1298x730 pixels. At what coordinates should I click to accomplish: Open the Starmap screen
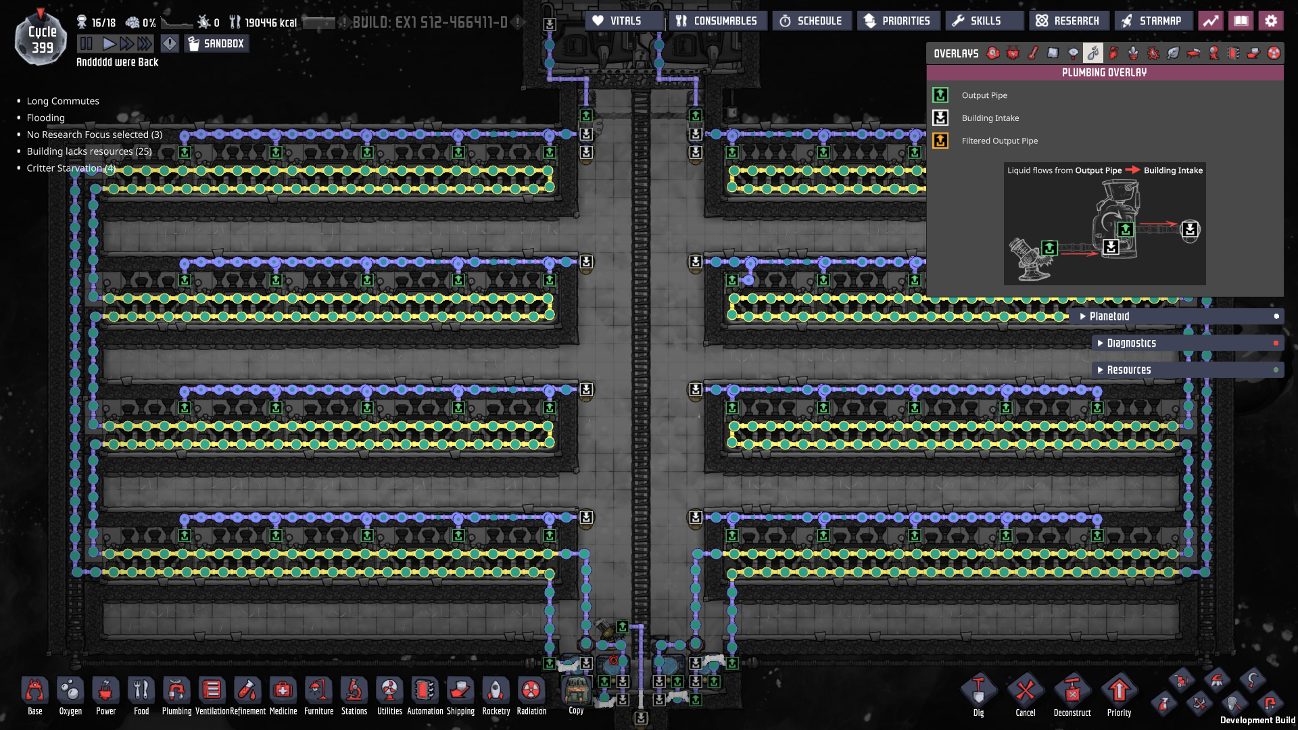tap(1153, 21)
